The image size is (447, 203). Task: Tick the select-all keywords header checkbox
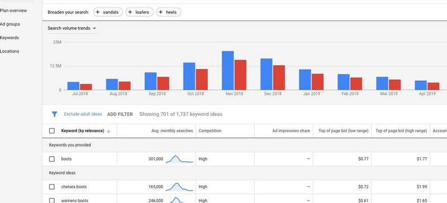[51, 130]
